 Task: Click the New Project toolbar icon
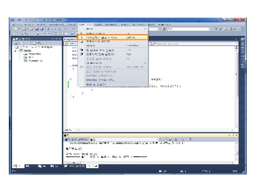click(16, 29)
